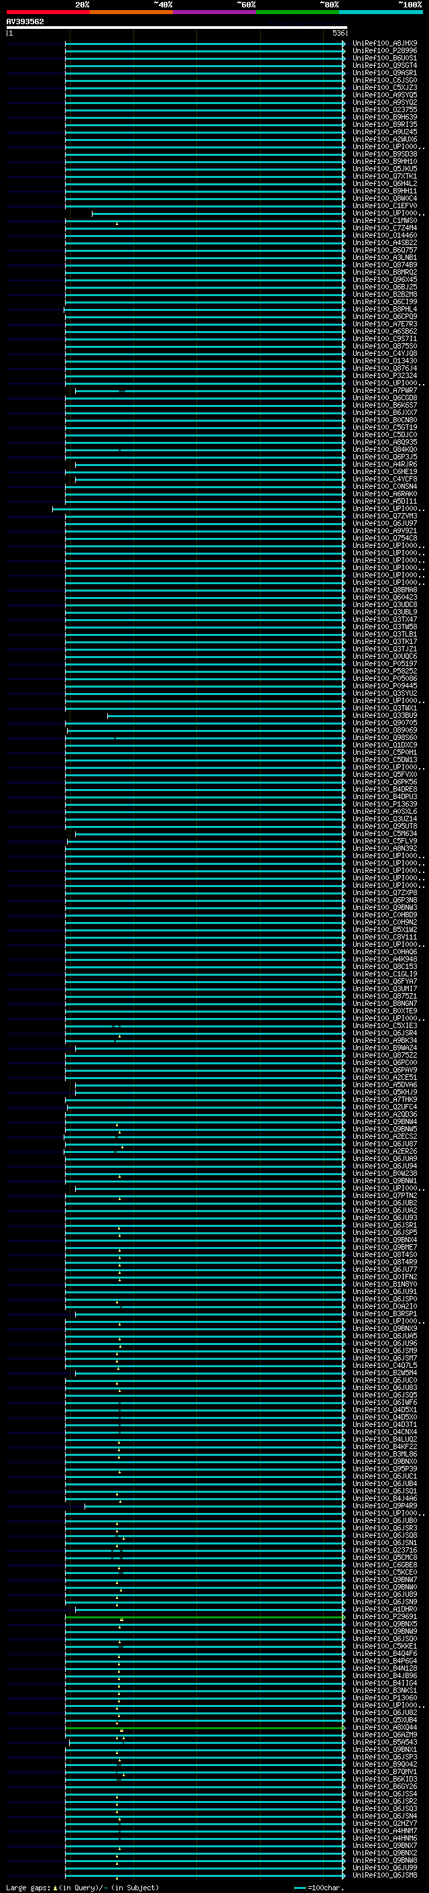The width and height of the screenshot is (429, 1893).
Task: Select the UniRef100_C4Q7L5 label
Action: coord(385,1365)
